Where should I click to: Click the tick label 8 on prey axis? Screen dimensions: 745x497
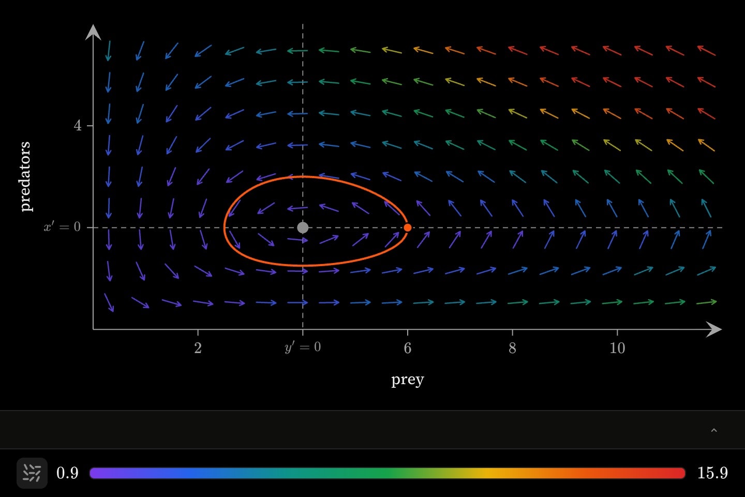coord(512,348)
